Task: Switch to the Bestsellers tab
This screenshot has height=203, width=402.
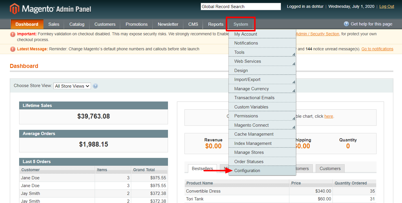Action: (202, 169)
